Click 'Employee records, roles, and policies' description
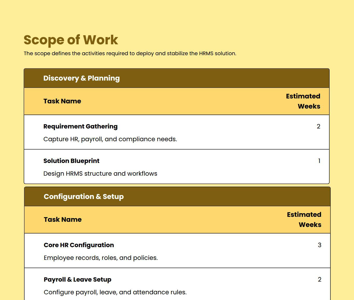This screenshot has width=354, height=300. click(101, 258)
